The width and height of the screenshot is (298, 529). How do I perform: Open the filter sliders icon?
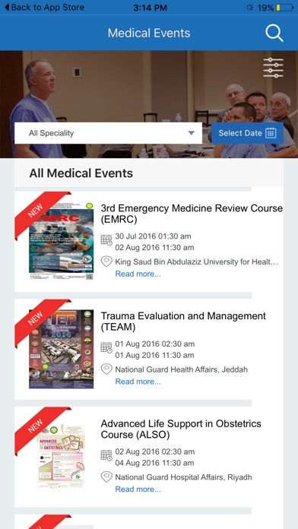(273, 68)
